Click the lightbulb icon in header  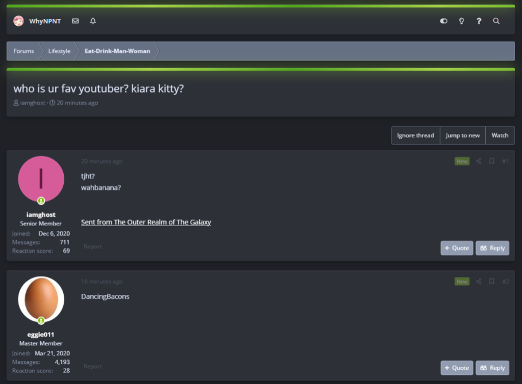(x=461, y=21)
